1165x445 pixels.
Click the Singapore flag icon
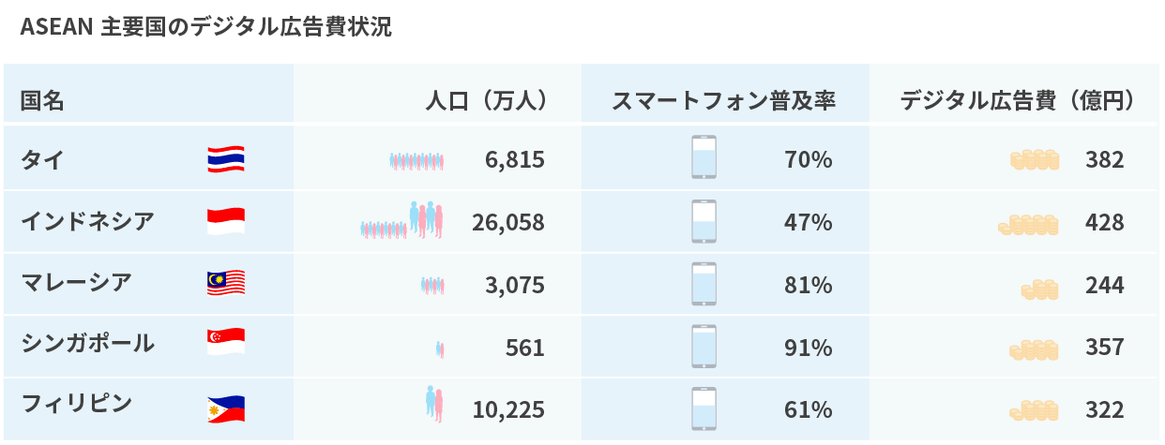click(226, 343)
